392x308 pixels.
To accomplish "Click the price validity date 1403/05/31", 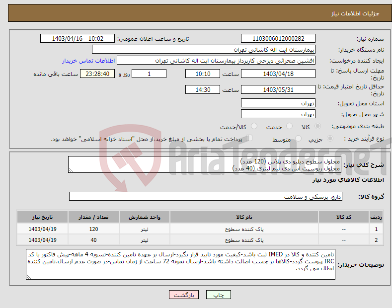I will point(278,89).
